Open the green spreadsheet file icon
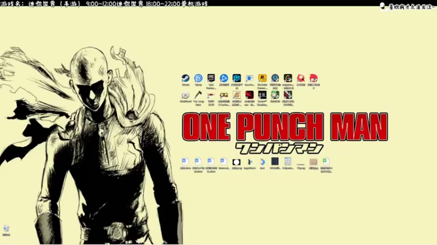 pos(326,162)
